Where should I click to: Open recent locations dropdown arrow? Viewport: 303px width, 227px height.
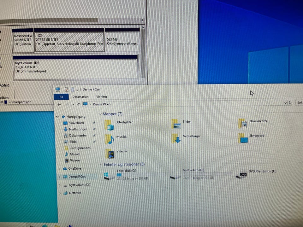tap(73, 104)
